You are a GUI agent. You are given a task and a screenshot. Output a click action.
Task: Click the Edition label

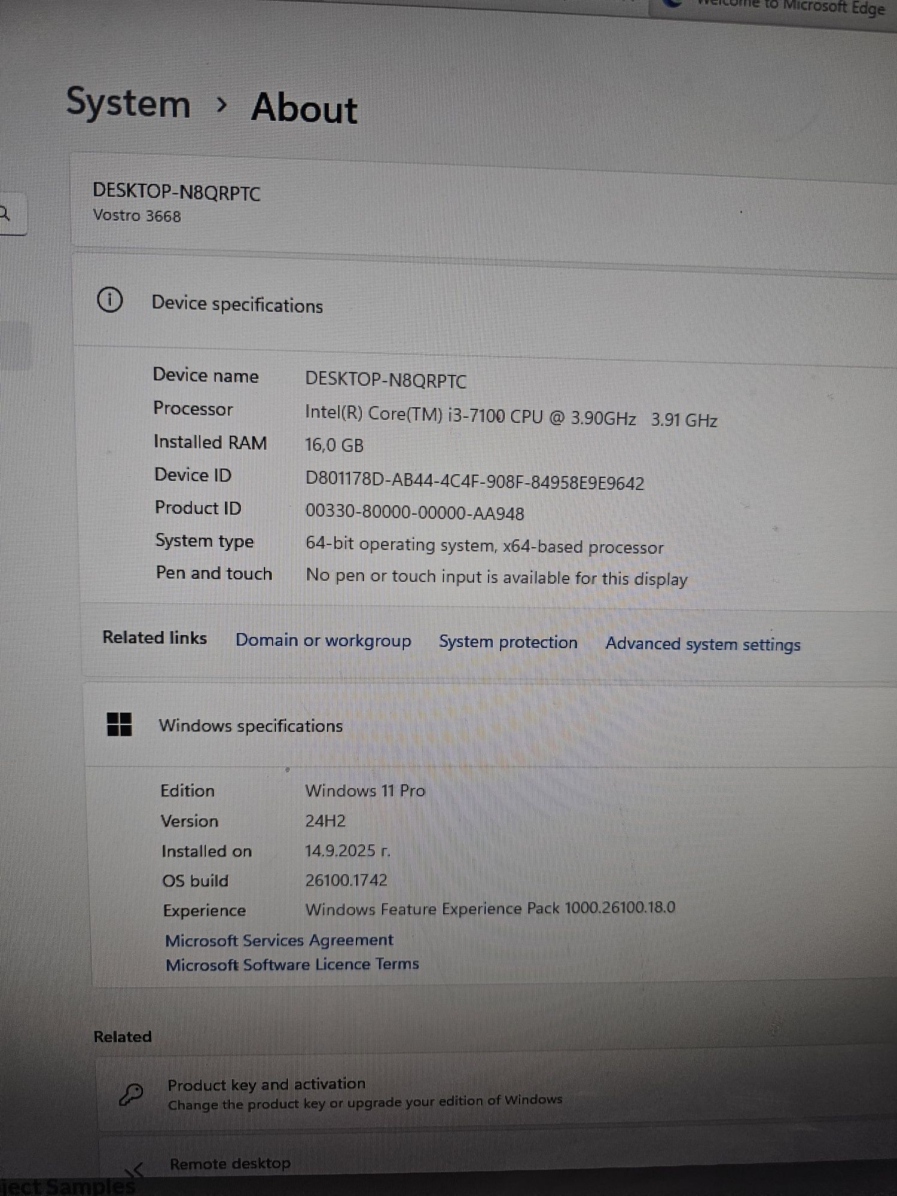187,791
